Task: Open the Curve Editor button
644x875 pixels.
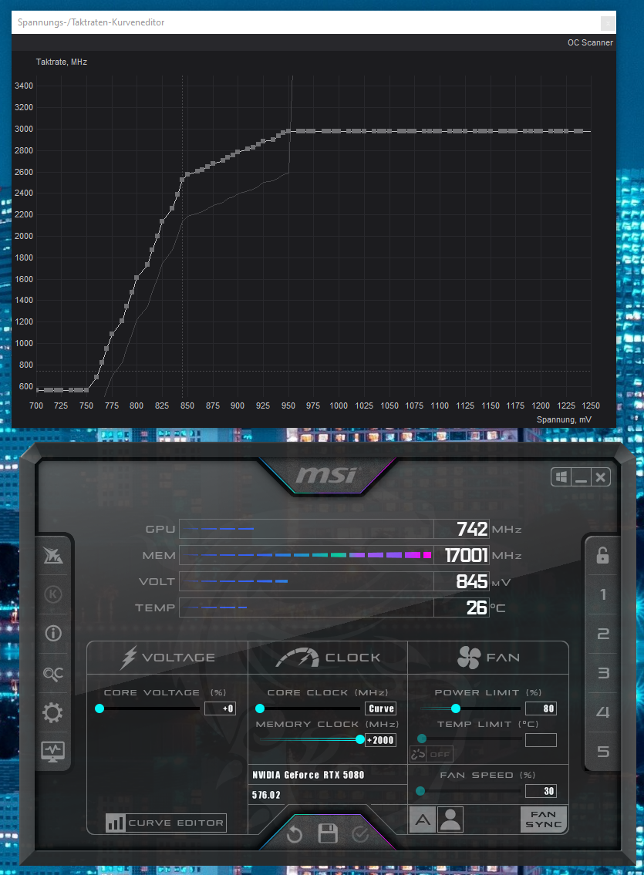Action: 166,823
